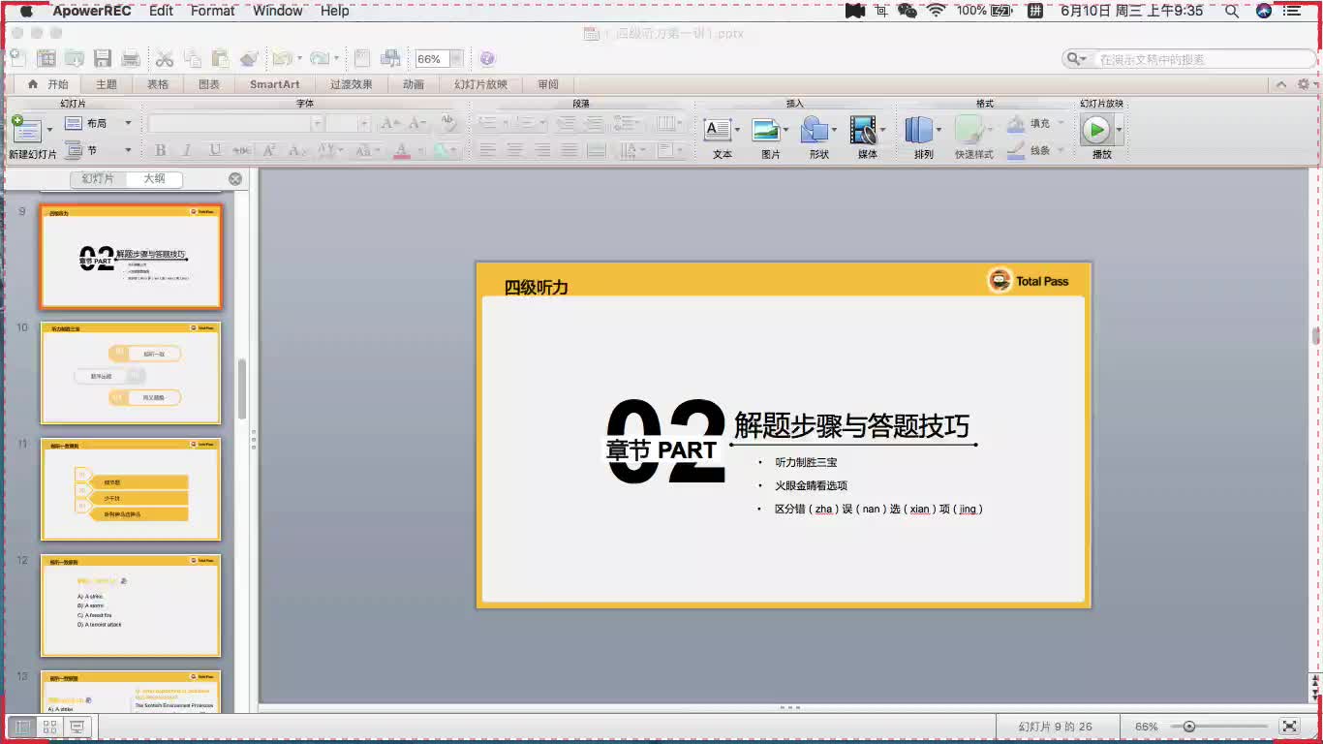Open the 快速样式 quick styles button
The height and width of the screenshot is (744, 1323).
tap(973, 136)
